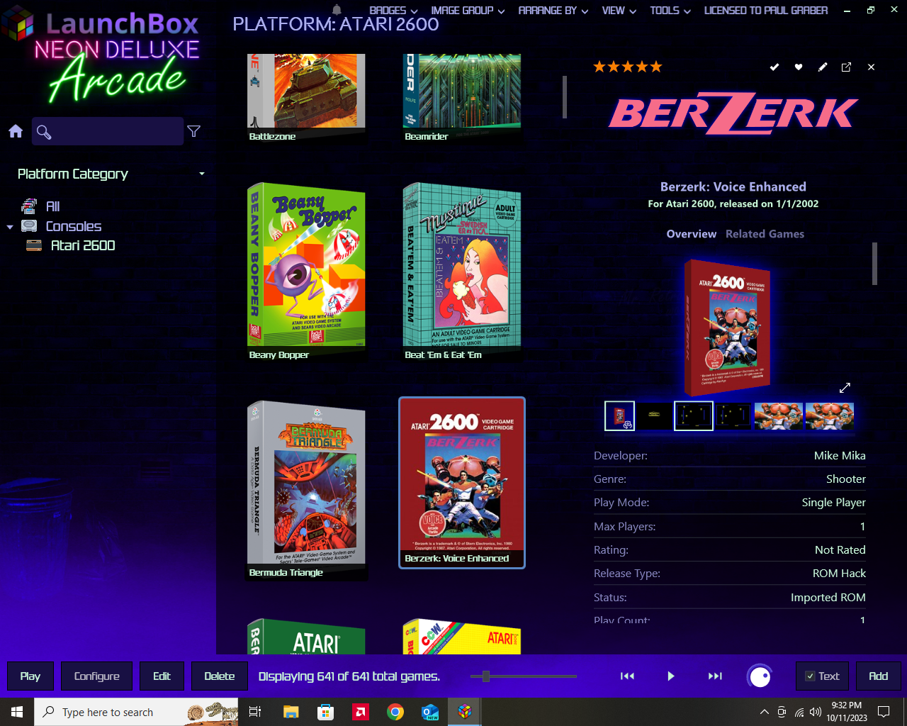Click the games list scrollbar
907x726 pixels.
565,98
